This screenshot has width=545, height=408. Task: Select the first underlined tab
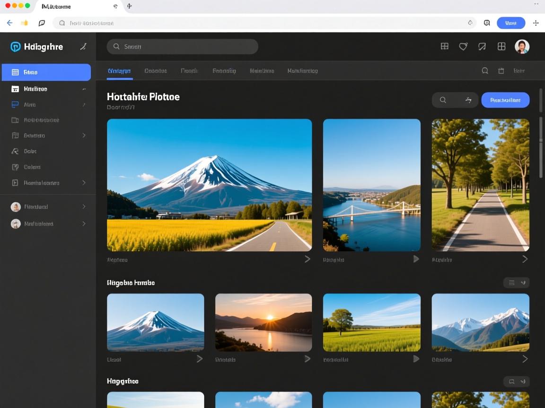click(119, 71)
